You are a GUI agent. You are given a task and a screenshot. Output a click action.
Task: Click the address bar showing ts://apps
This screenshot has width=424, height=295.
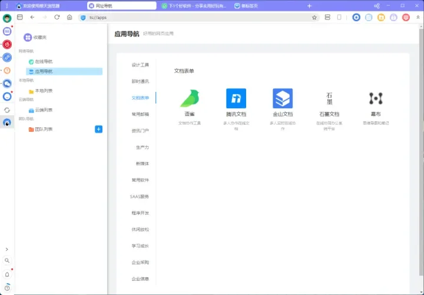point(199,18)
